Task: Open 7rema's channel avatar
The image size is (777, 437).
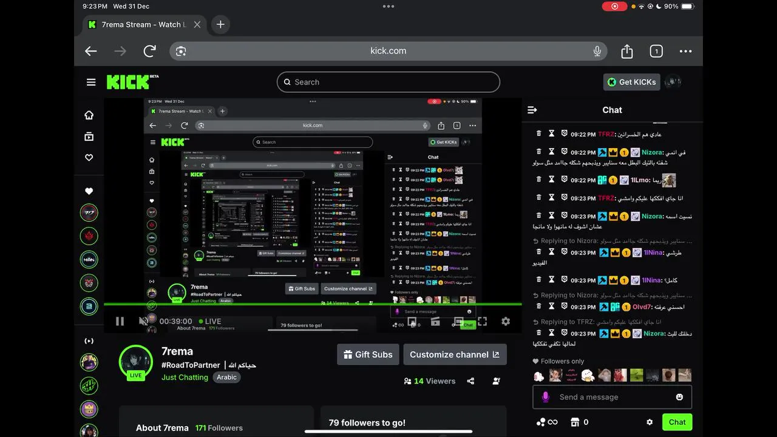Action: tap(135, 363)
